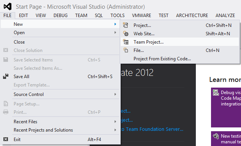Open the EDIT menu
Screen dimensions: 241x146
[x=24, y=15]
